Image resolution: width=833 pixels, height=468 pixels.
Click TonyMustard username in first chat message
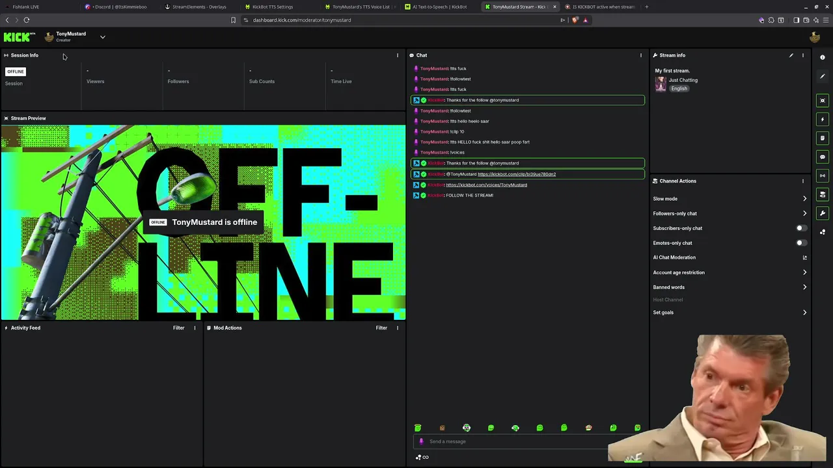(433, 68)
